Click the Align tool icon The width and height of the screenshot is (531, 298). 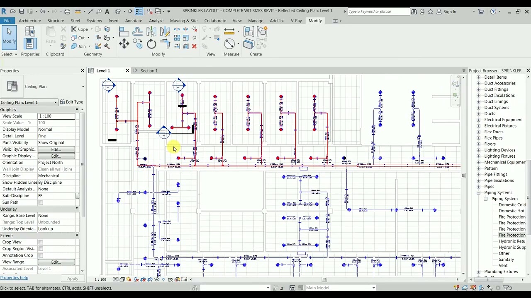click(124, 31)
